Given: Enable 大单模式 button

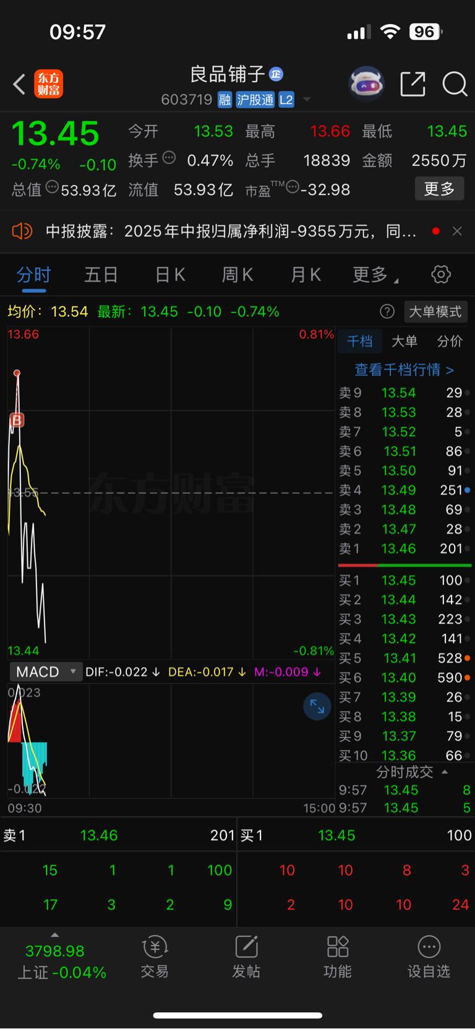Looking at the screenshot, I should tap(435, 311).
